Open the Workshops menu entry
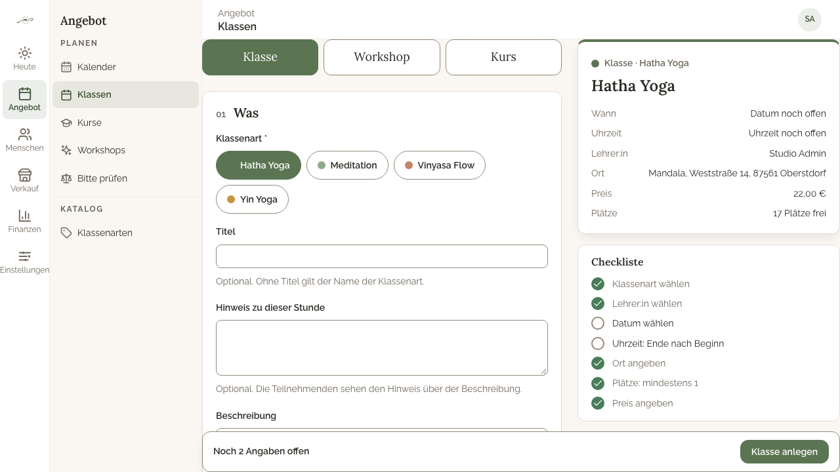The height and width of the screenshot is (472, 840). (x=125, y=150)
